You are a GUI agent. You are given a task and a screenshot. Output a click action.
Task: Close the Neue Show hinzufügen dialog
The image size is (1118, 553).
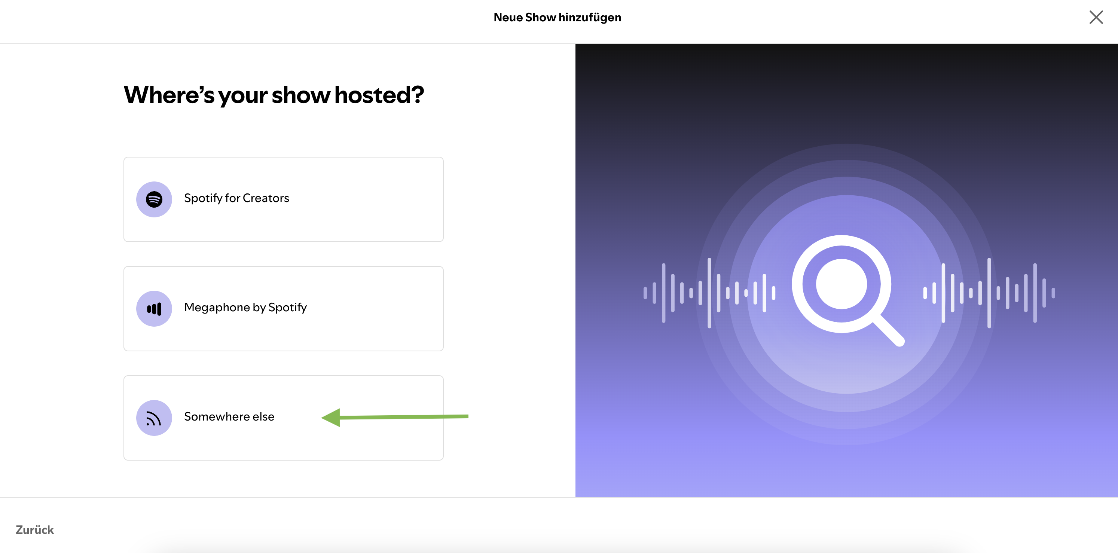tap(1096, 17)
